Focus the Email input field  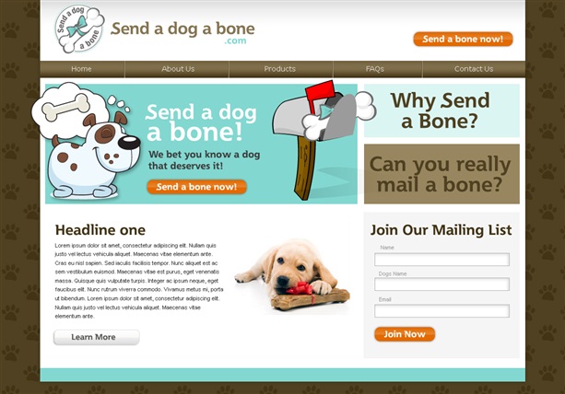[x=441, y=311]
